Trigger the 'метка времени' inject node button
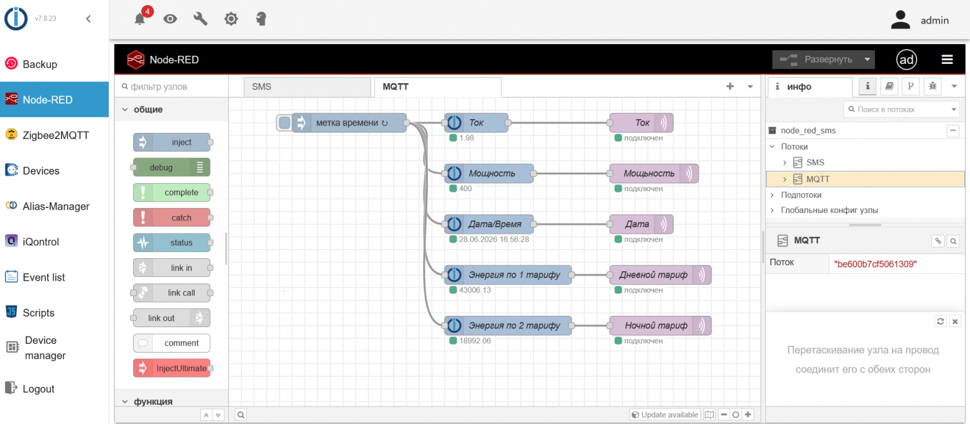Image resolution: width=970 pixels, height=424 pixels. click(285, 123)
